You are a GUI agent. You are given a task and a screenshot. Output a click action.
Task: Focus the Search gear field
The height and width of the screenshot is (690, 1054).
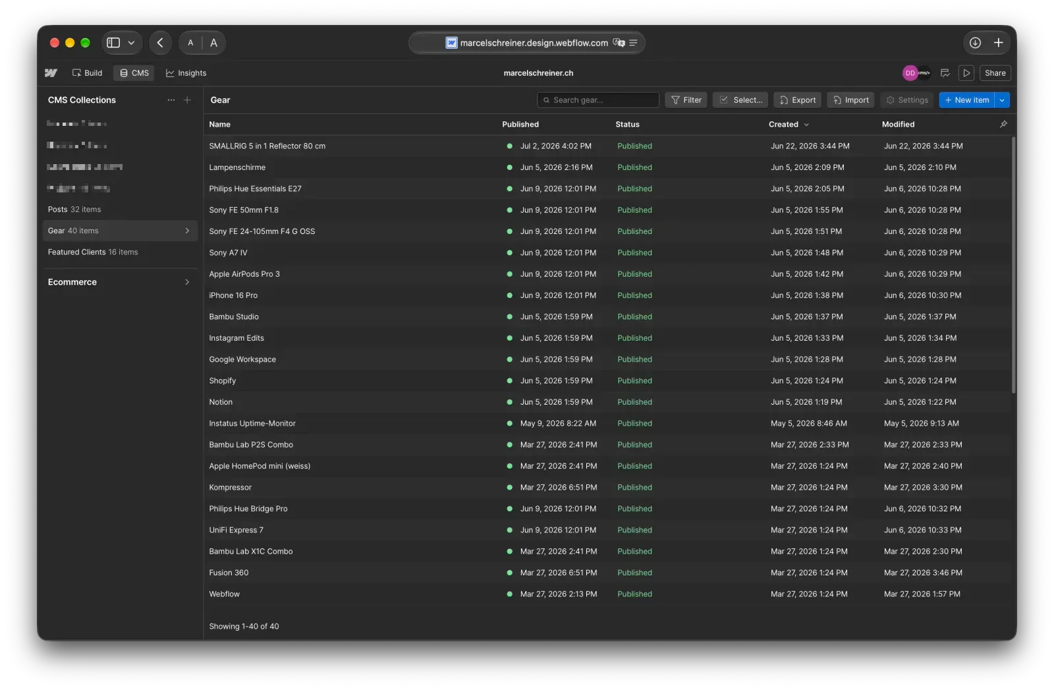point(598,100)
